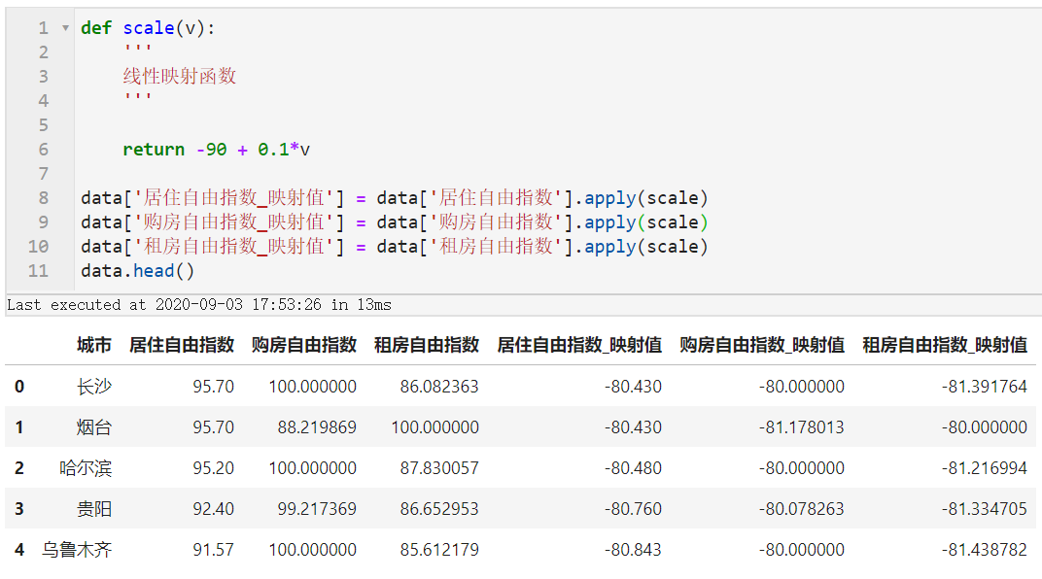
Task: Click the 86.082363 cell
Action: tap(439, 387)
